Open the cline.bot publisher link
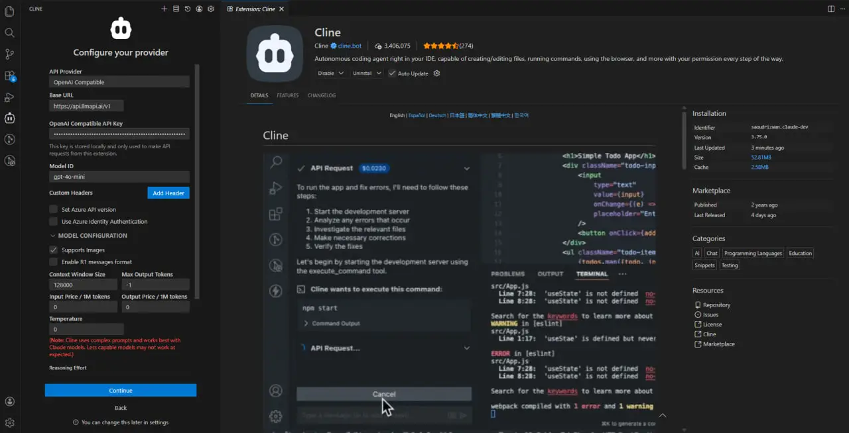 click(x=350, y=46)
